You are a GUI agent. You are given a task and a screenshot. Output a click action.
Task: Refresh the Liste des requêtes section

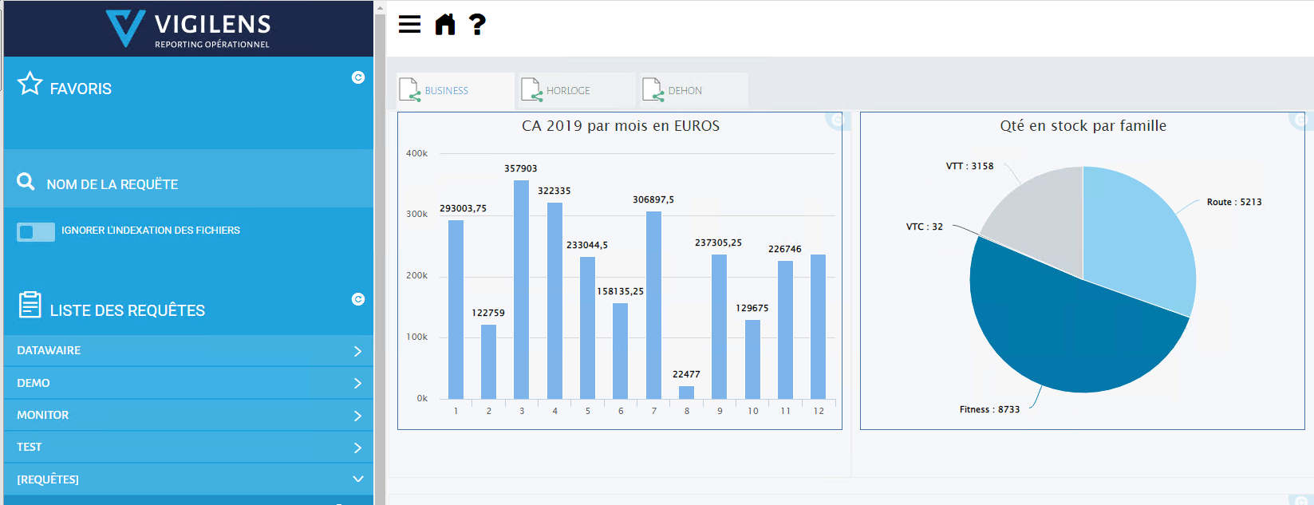pos(358,299)
